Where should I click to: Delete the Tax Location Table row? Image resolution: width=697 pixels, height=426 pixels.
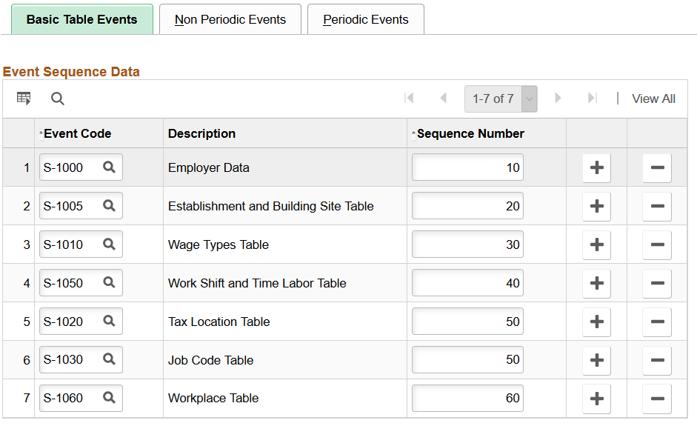pyautogui.click(x=657, y=322)
